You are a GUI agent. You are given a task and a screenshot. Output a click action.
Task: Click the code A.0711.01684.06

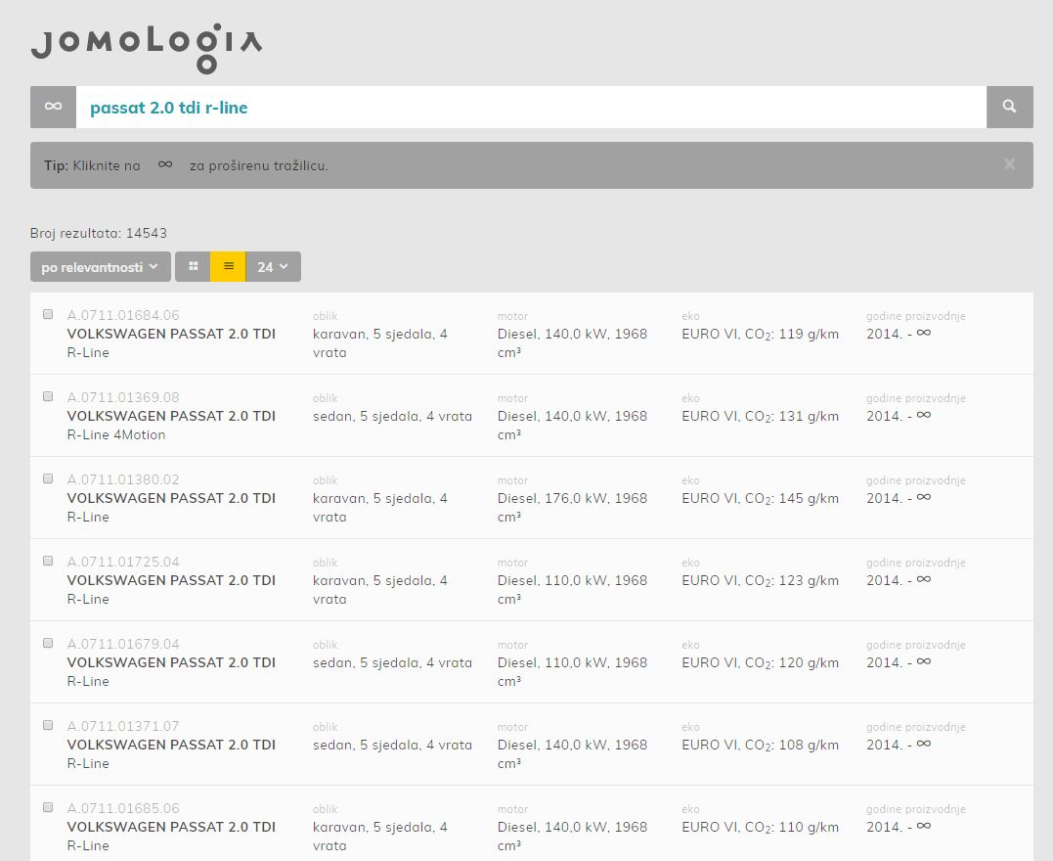123,315
